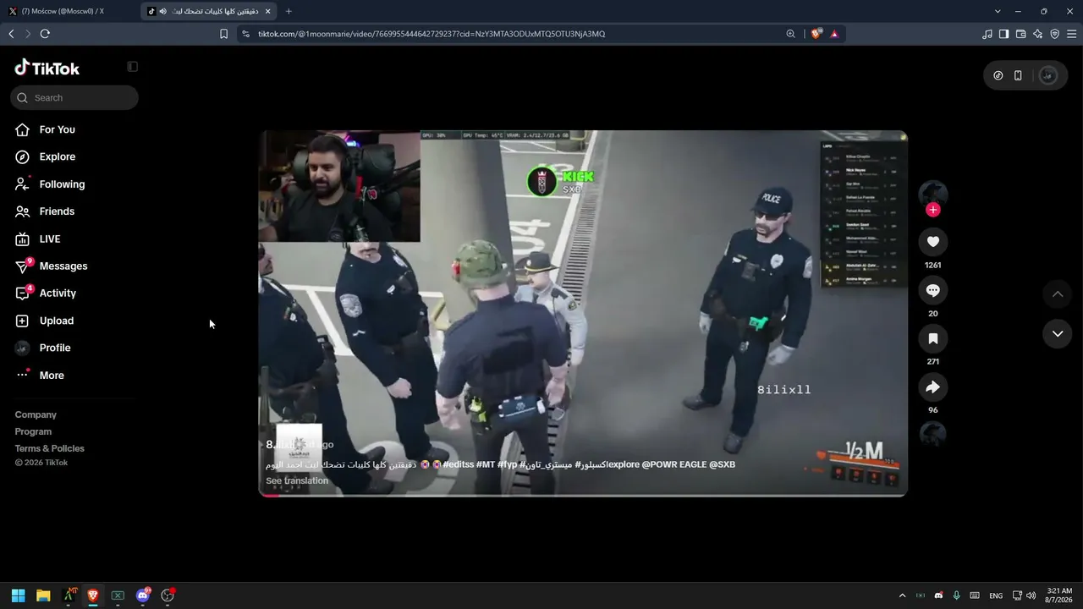
Task: Open the tab search dropdown arrow
Action: point(998,11)
